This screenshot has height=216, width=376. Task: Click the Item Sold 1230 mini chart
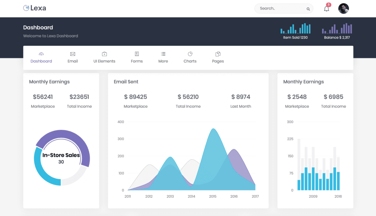point(295,29)
